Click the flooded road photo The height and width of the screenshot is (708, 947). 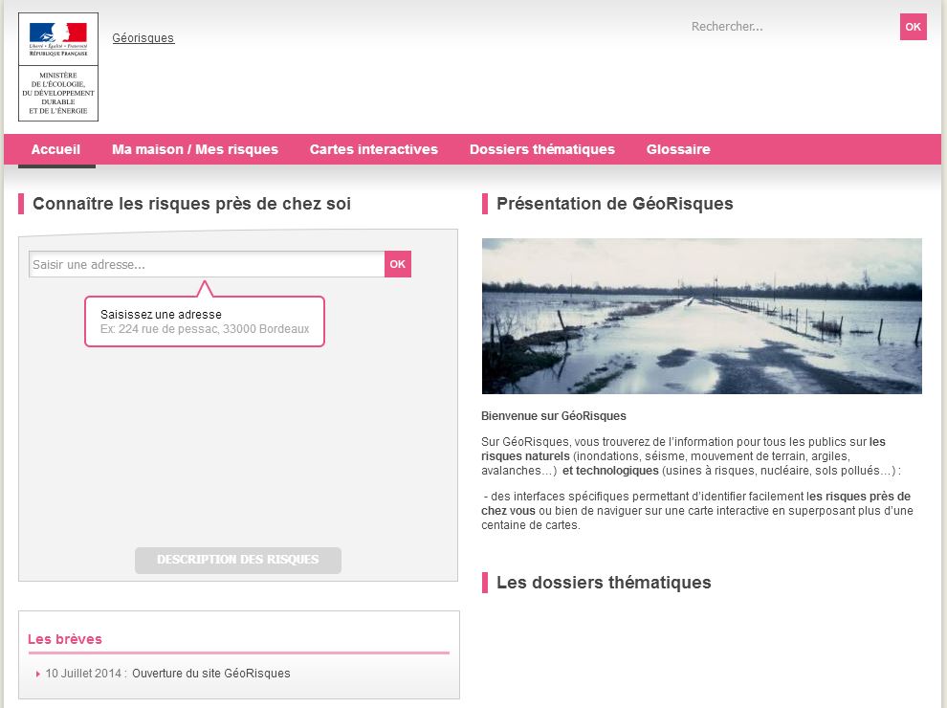point(701,316)
